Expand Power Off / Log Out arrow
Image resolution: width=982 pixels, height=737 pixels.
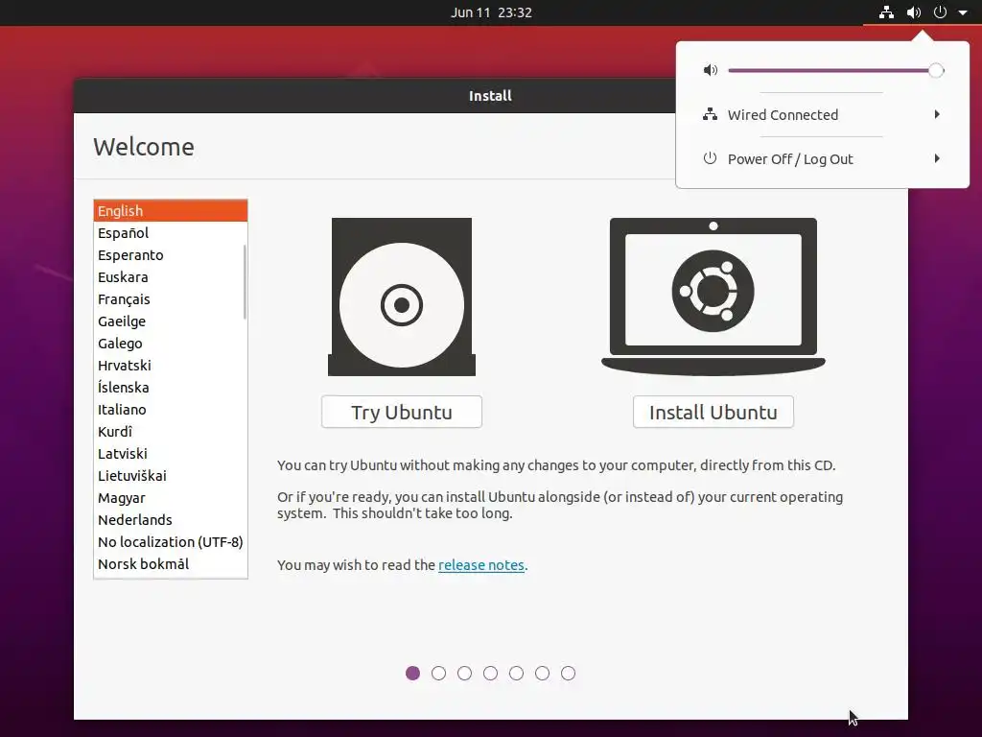pyautogui.click(x=937, y=158)
